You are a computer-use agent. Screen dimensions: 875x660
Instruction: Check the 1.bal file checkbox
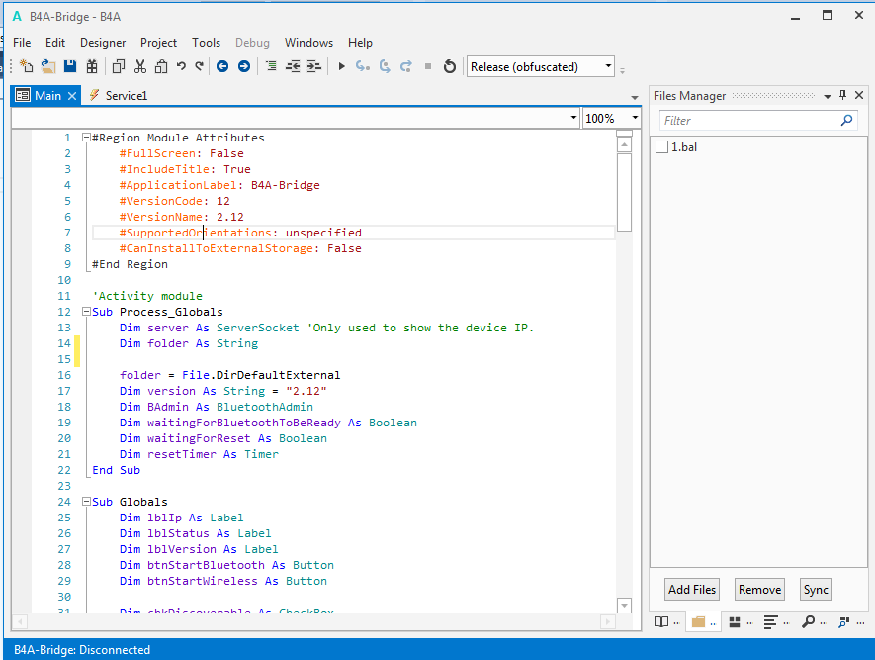pos(661,147)
